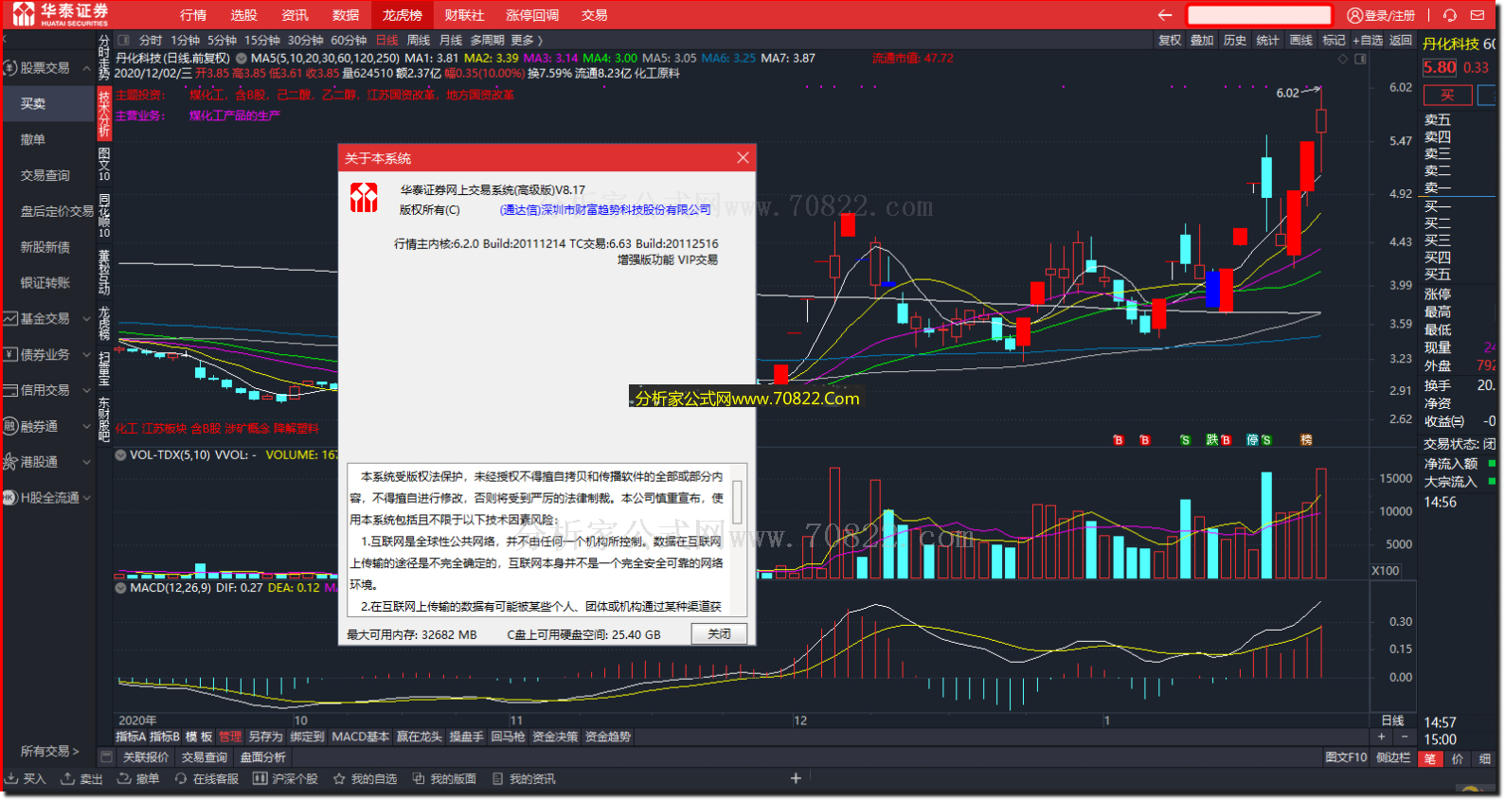Select the 周线 chart period
This screenshot has width=1505, height=800.
pyautogui.click(x=419, y=41)
